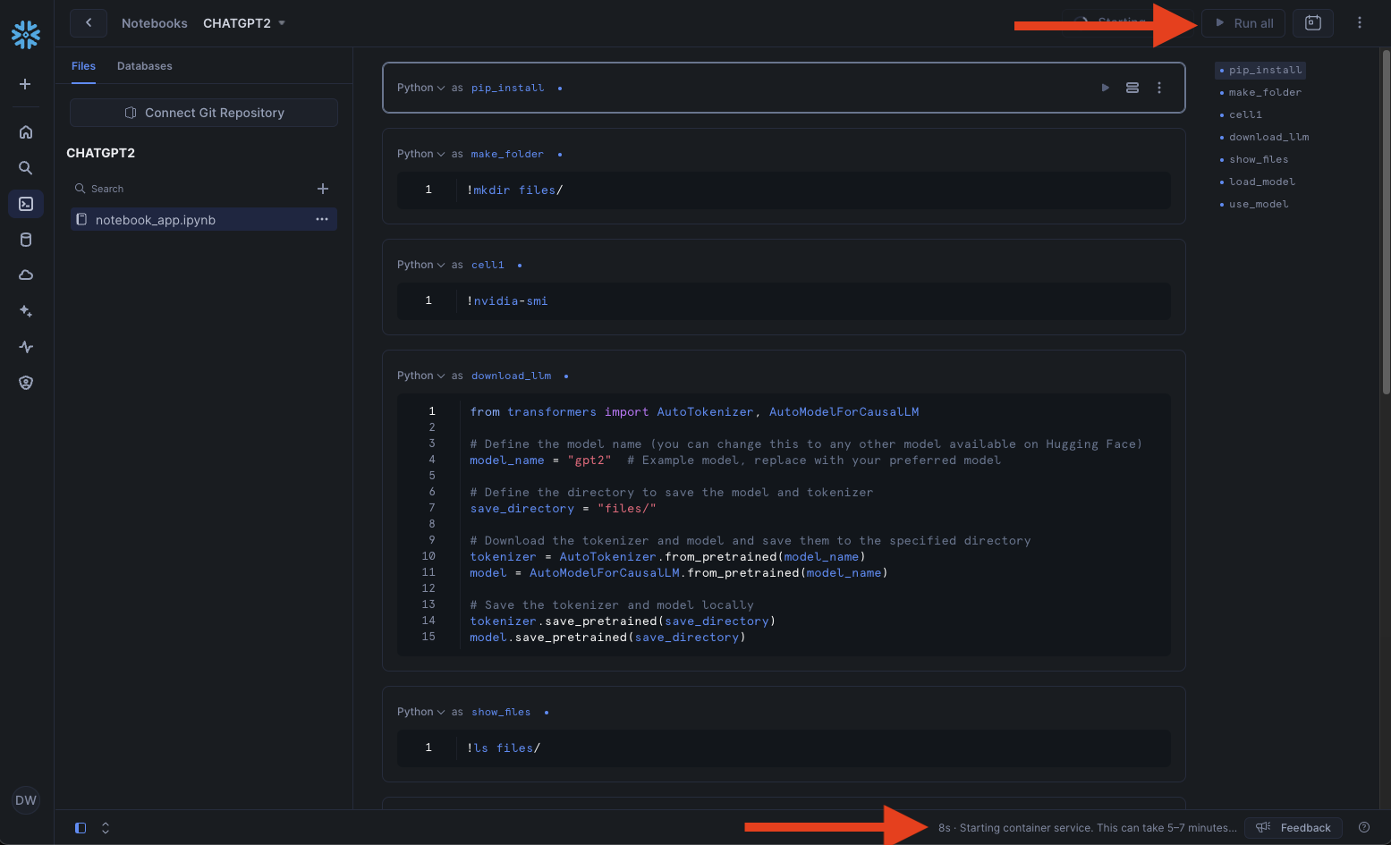Click the '!nvidia-smi' code line

507,300
